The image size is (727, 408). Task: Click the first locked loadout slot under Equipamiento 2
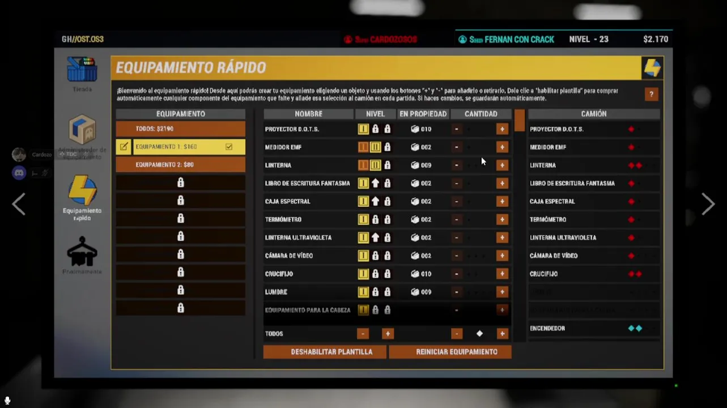(181, 182)
